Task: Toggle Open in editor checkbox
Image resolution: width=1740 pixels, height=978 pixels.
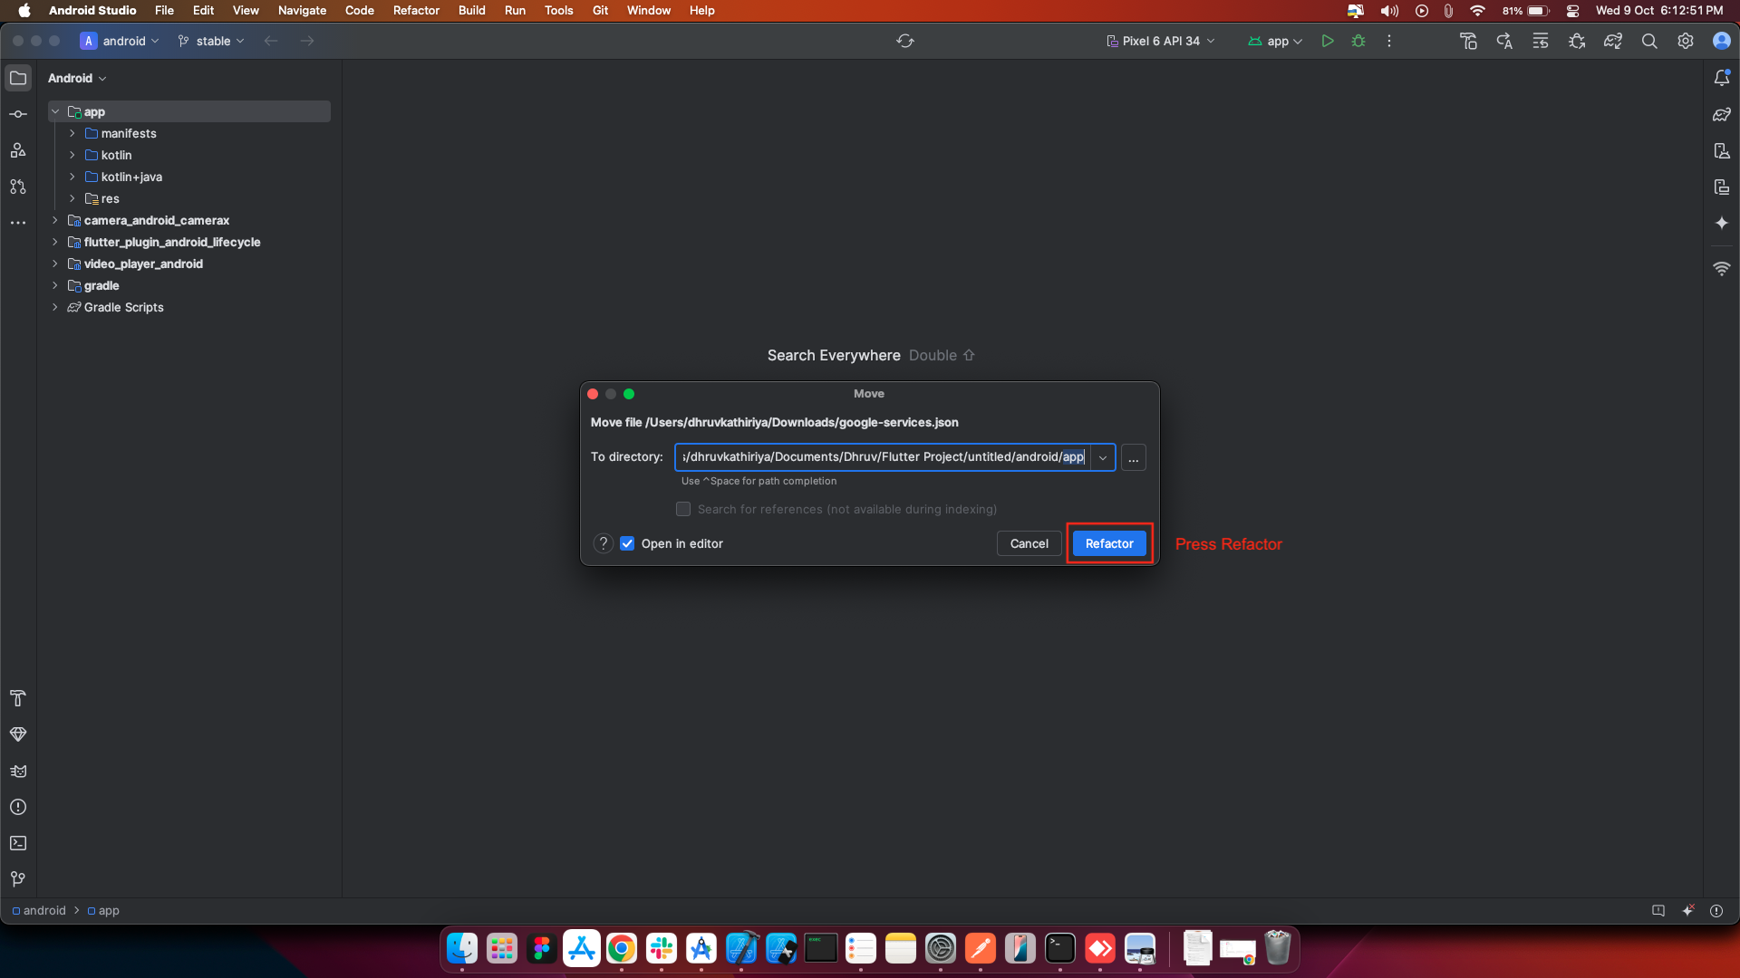Action: 627,543
